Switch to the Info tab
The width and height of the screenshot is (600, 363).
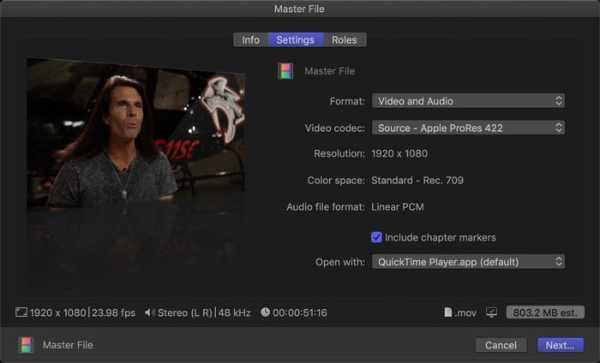[x=250, y=39]
